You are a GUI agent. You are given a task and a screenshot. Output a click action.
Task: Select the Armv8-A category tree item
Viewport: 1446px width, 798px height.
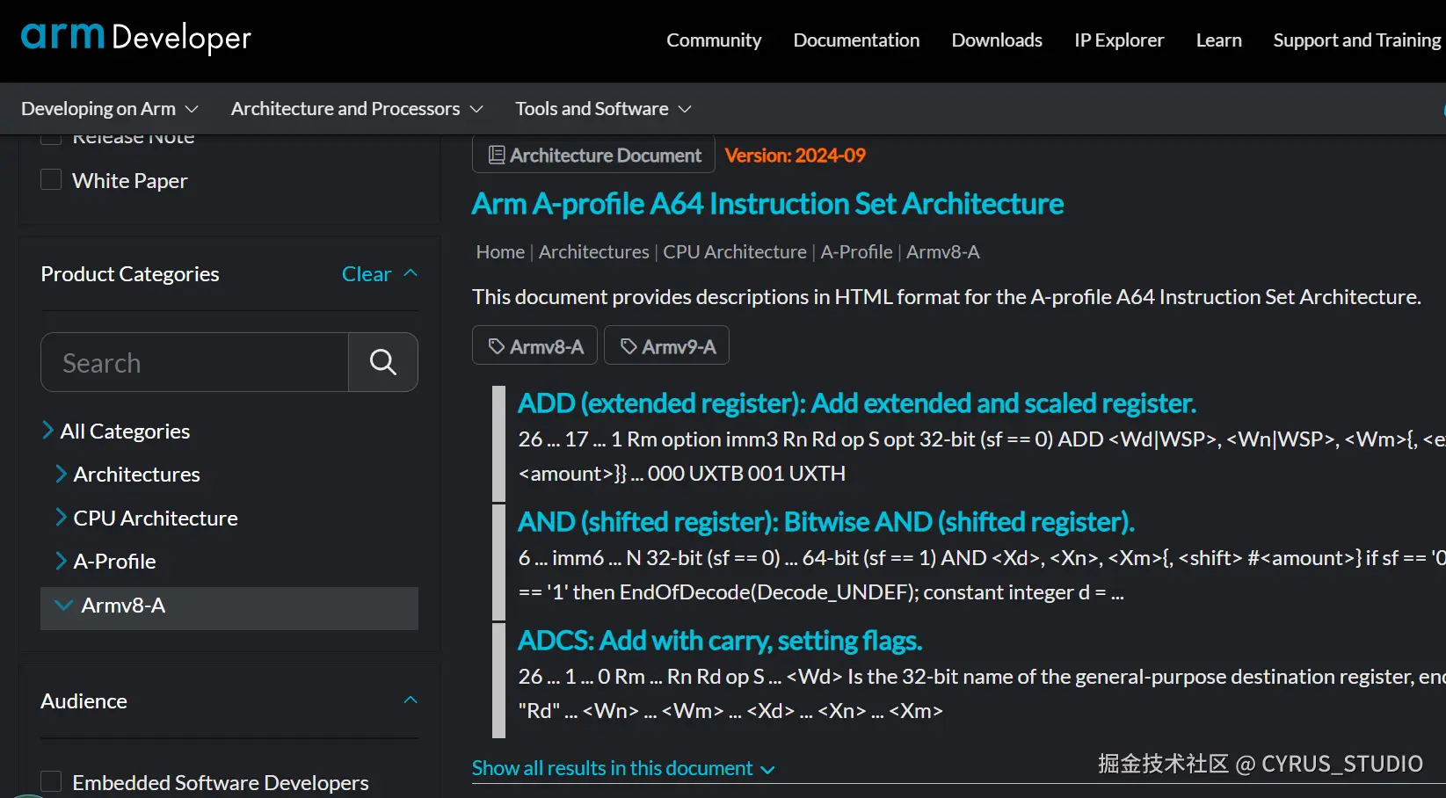click(x=123, y=606)
